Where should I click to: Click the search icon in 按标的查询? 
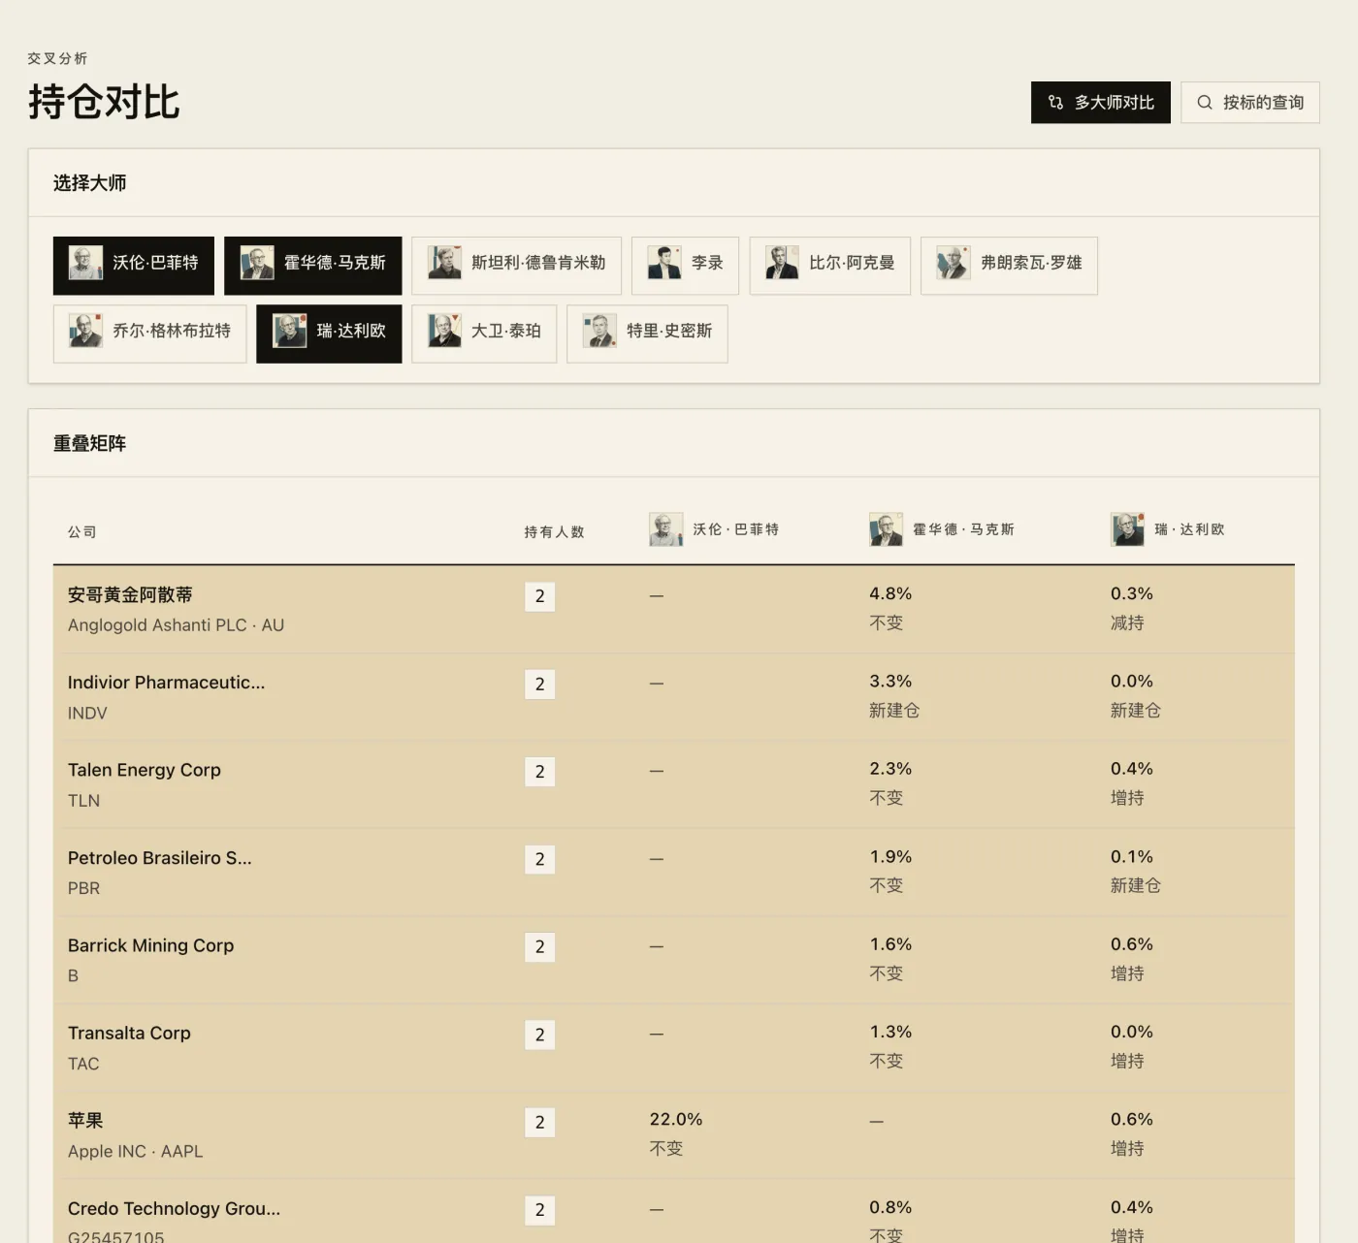(x=1204, y=103)
